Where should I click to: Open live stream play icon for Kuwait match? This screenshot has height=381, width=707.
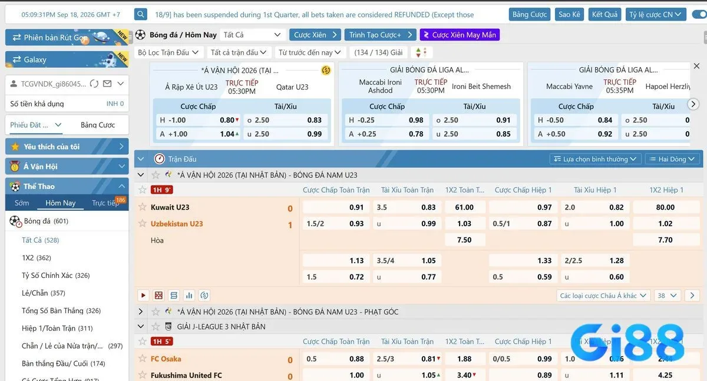click(143, 296)
